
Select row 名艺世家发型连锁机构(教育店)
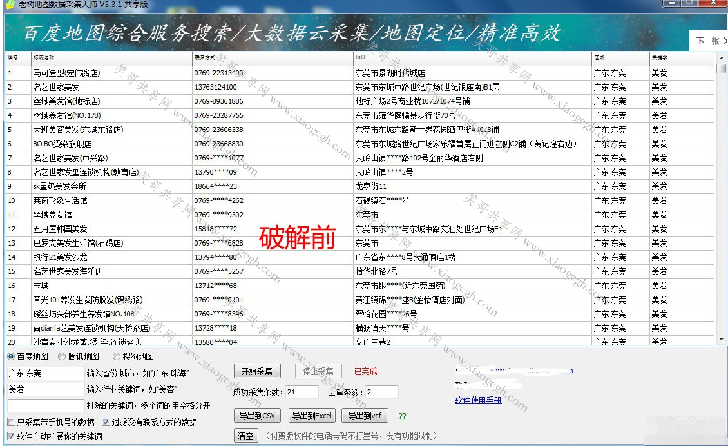point(360,172)
